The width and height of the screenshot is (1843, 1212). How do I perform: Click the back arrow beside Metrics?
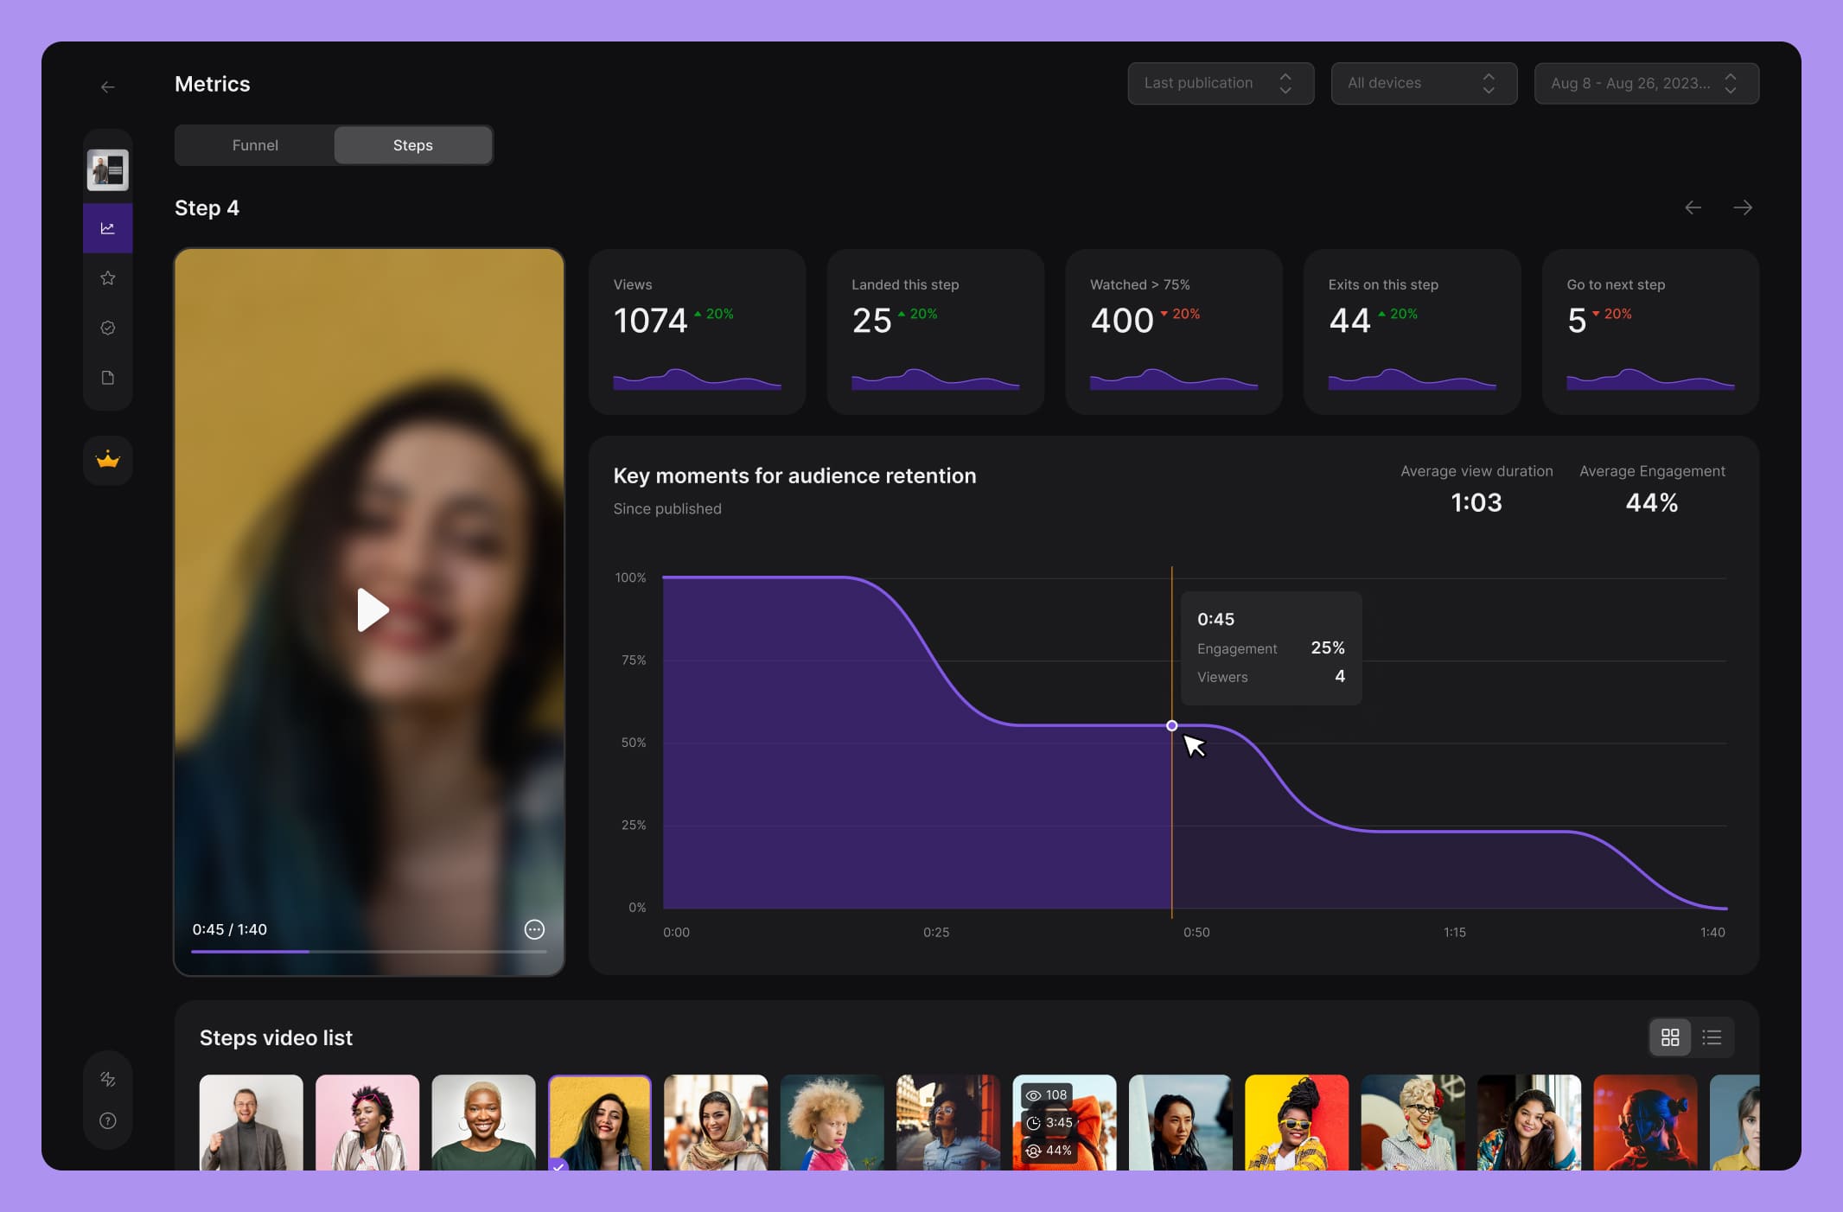point(107,86)
